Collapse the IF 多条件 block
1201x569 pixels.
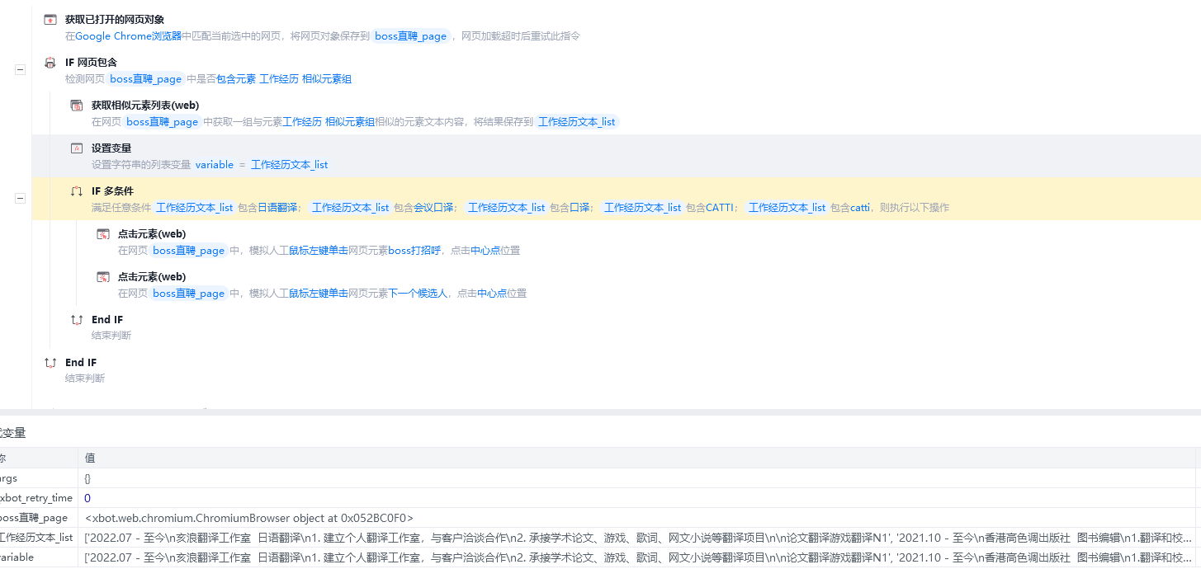[20, 199]
